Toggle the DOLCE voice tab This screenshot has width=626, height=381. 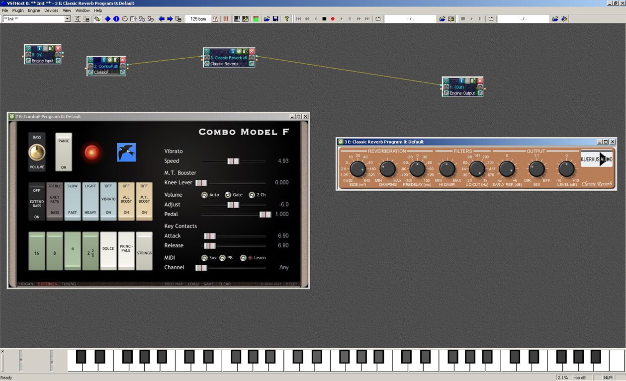click(108, 251)
